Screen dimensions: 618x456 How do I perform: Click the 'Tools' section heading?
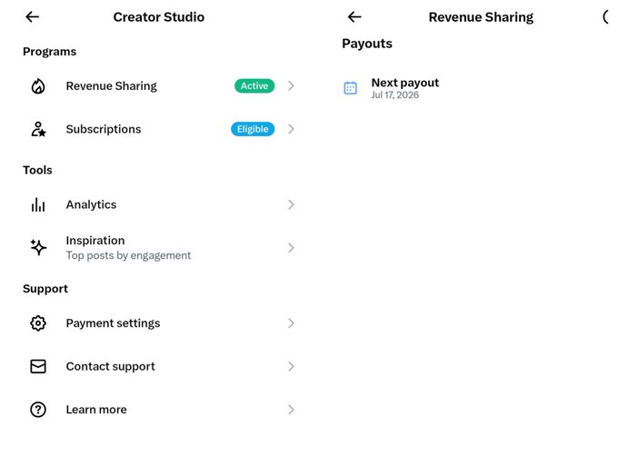(37, 170)
